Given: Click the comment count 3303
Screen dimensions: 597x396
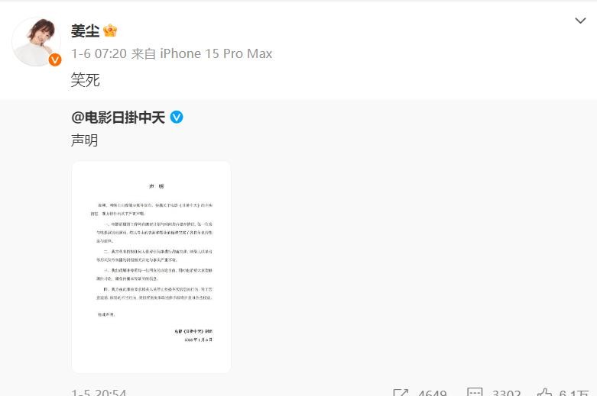Looking at the screenshot, I should coord(506,392).
